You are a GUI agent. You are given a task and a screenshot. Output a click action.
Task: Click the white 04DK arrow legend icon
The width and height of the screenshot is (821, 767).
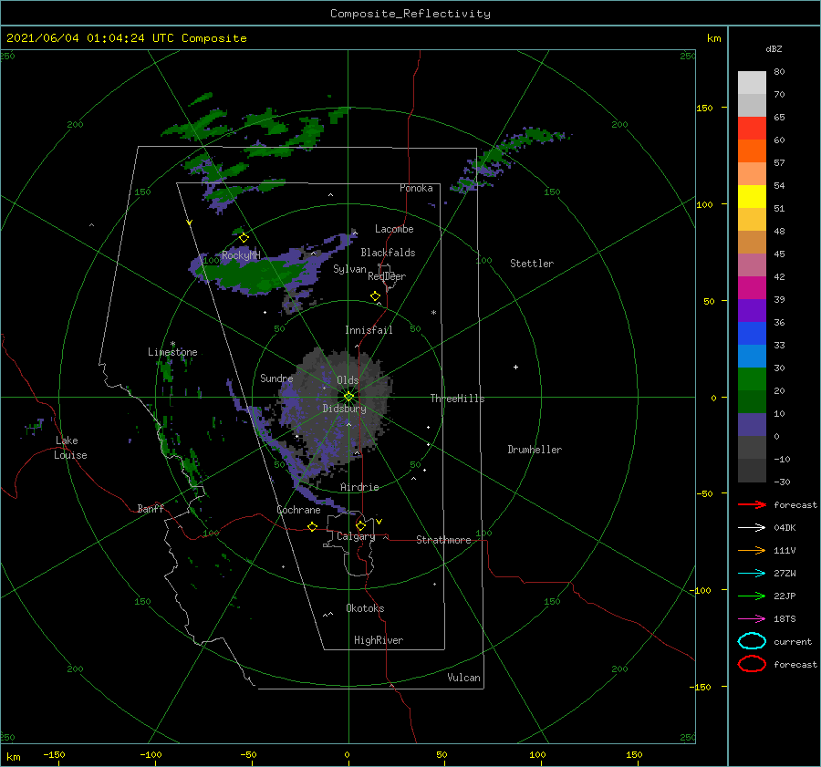752,528
